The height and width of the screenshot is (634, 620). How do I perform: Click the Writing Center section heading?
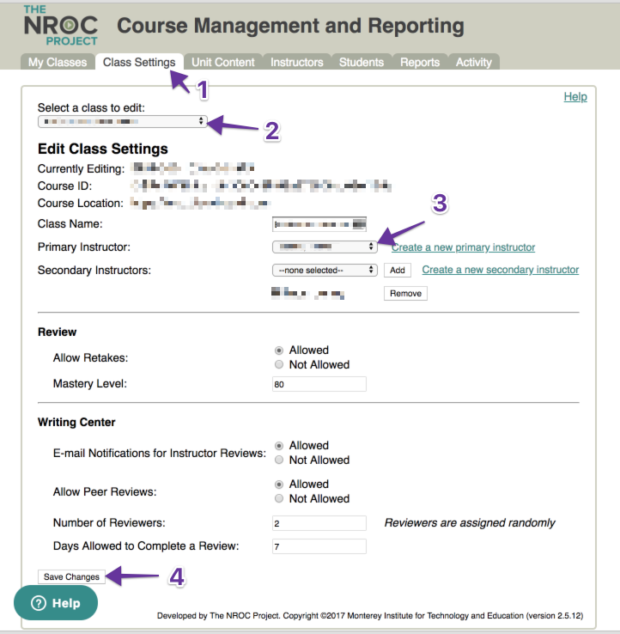coord(76,422)
